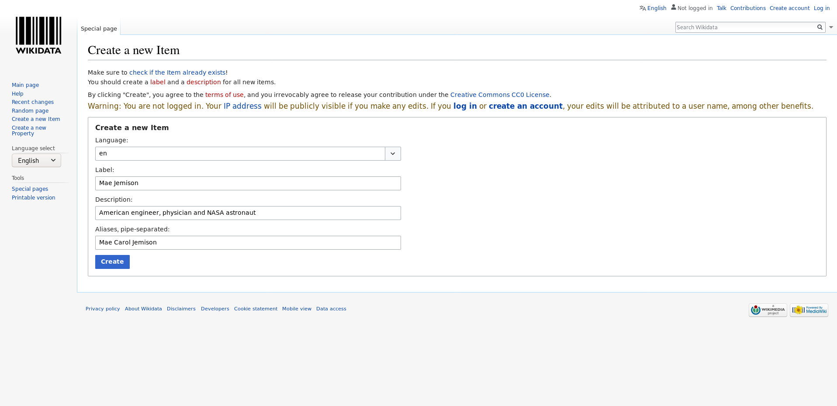The width and height of the screenshot is (837, 406).
Task: Click the 'Create a new Item' page heading
Action: pyautogui.click(x=134, y=50)
